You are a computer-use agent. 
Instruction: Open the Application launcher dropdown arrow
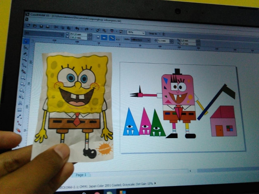pyautogui.click(x=116, y=31)
